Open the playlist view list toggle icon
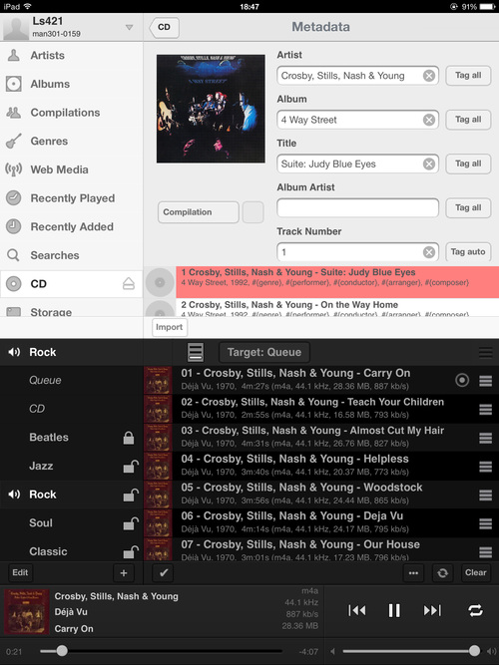The width and height of the screenshot is (499, 665). click(196, 352)
